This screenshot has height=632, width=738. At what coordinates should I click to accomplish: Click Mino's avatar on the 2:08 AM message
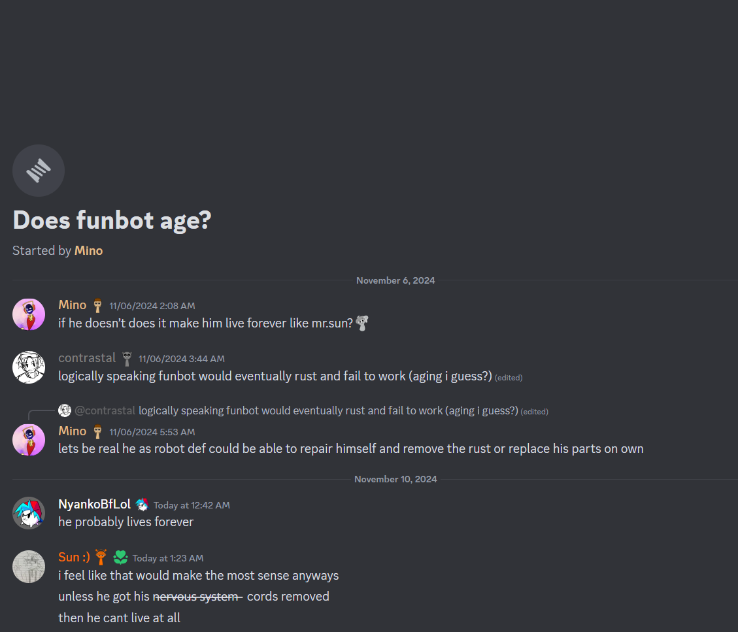pyautogui.click(x=29, y=314)
